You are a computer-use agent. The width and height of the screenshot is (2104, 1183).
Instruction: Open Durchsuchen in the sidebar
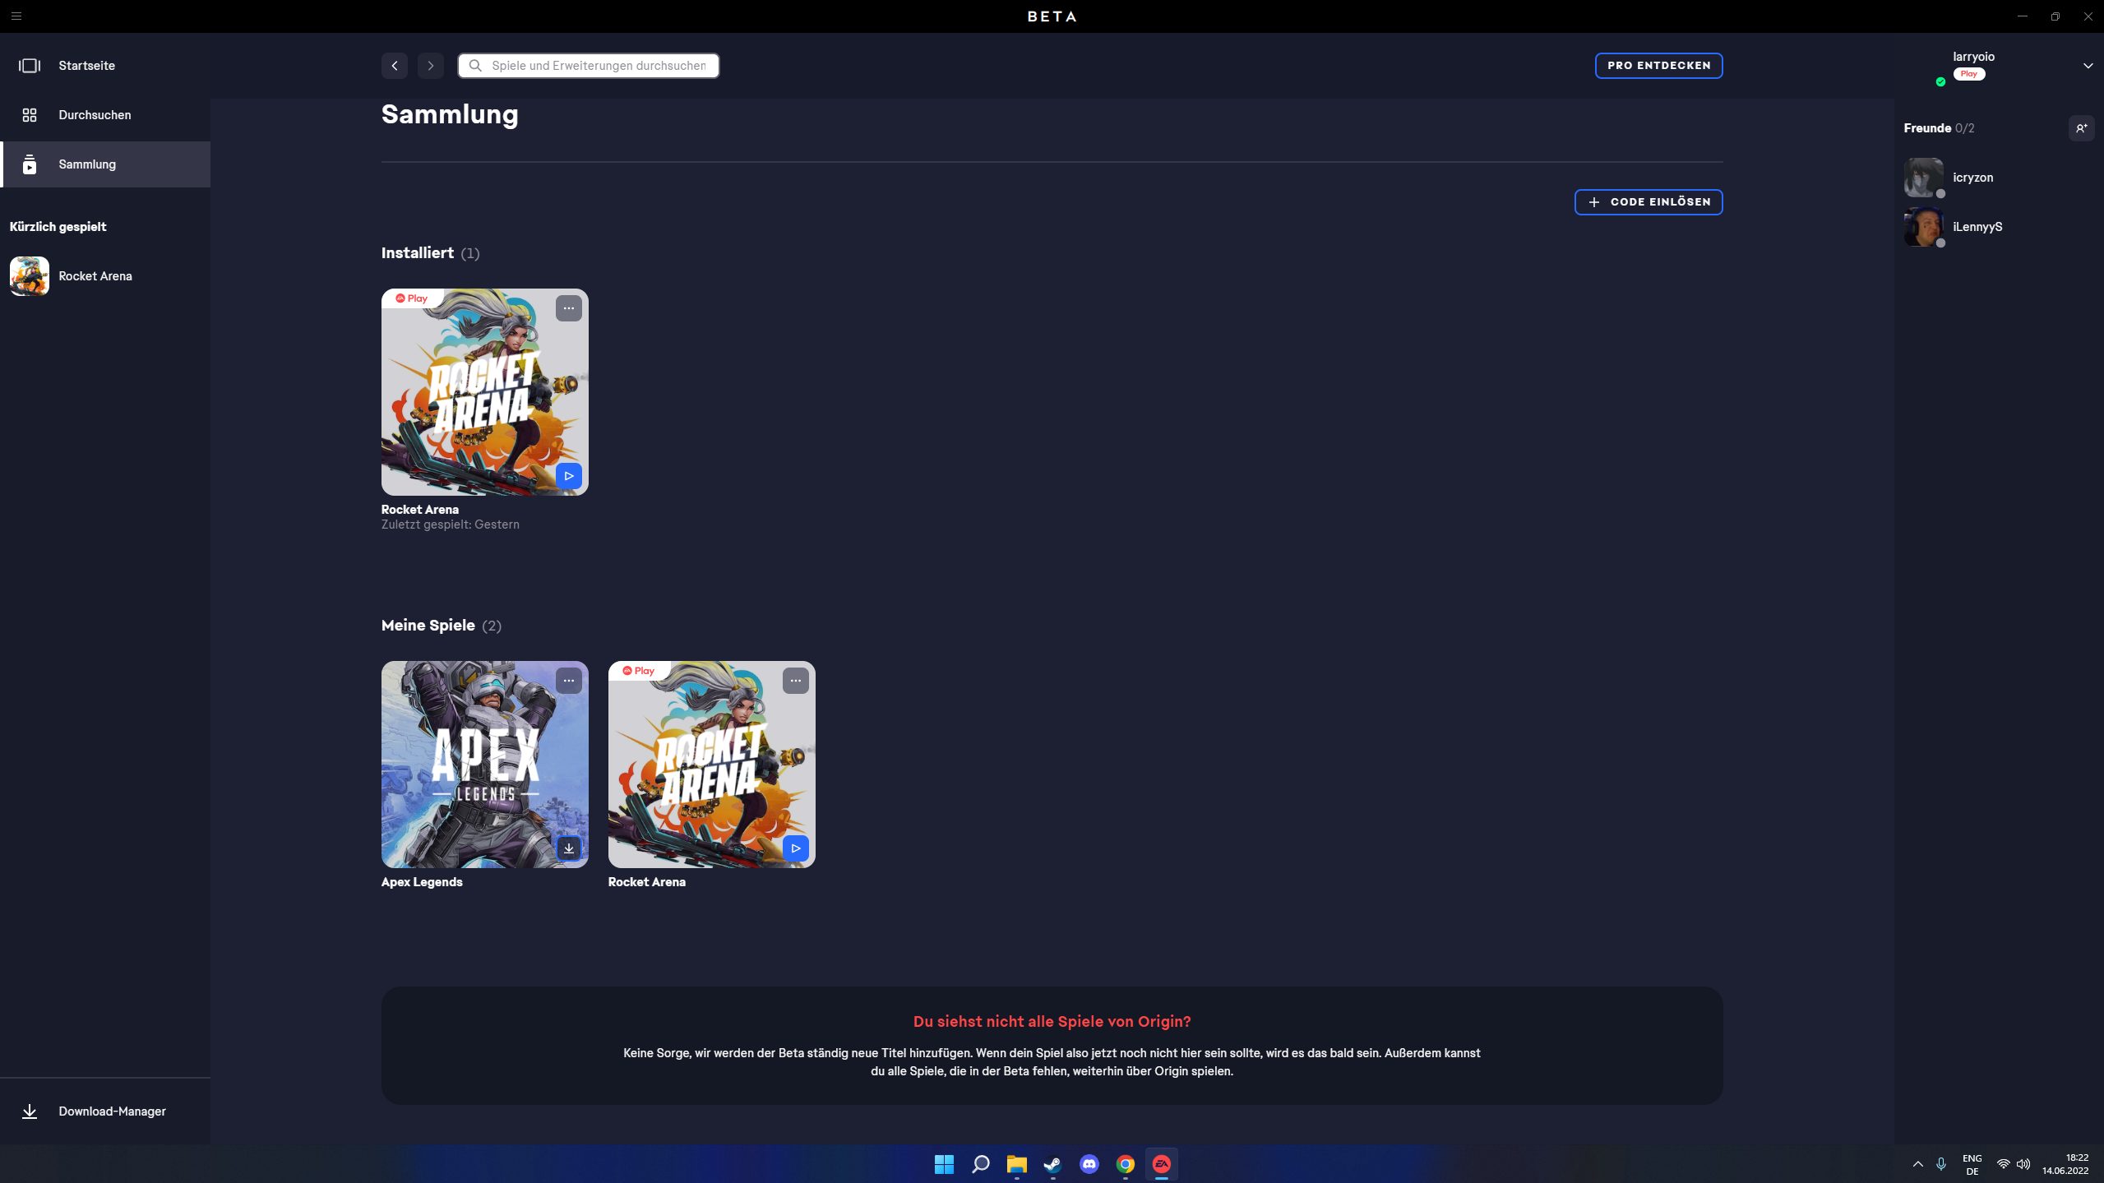[105, 115]
